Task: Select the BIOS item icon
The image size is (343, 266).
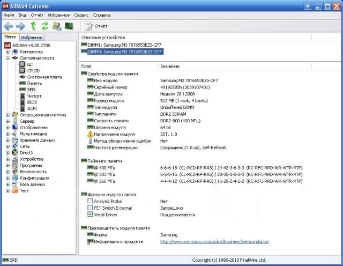Action: (x=23, y=102)
